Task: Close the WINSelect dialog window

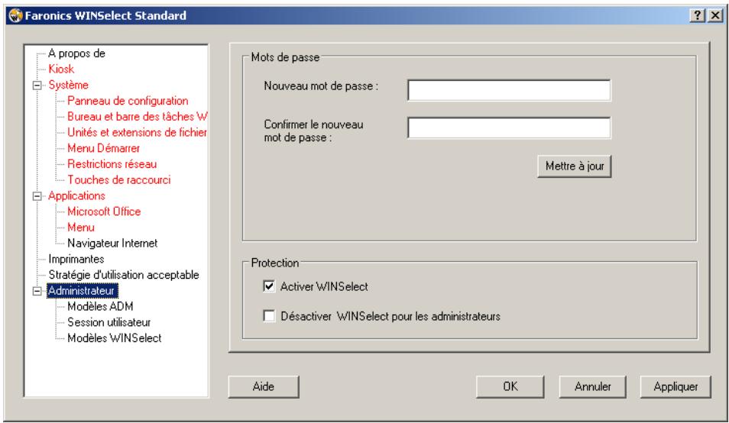Action: (x=715, y=15)
